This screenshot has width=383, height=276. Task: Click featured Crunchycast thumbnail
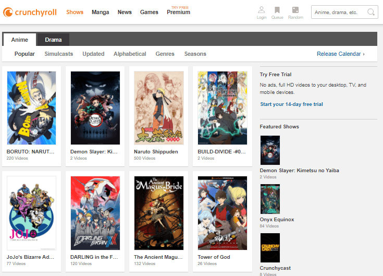(x=270, y=248)
